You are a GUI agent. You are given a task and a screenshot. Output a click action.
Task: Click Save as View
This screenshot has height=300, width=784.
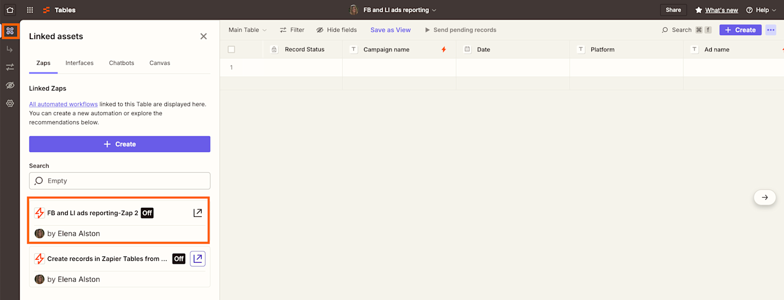point(390,30)
